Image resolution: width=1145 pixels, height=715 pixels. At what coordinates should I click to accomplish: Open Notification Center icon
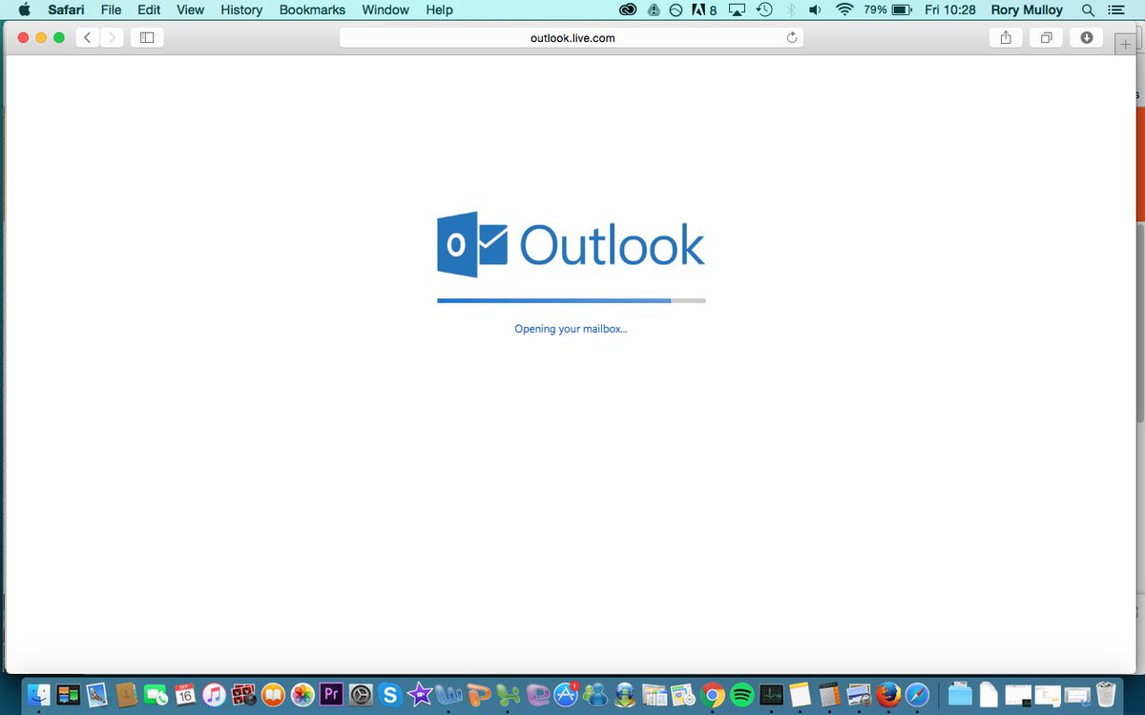[x=1116, y=10]
